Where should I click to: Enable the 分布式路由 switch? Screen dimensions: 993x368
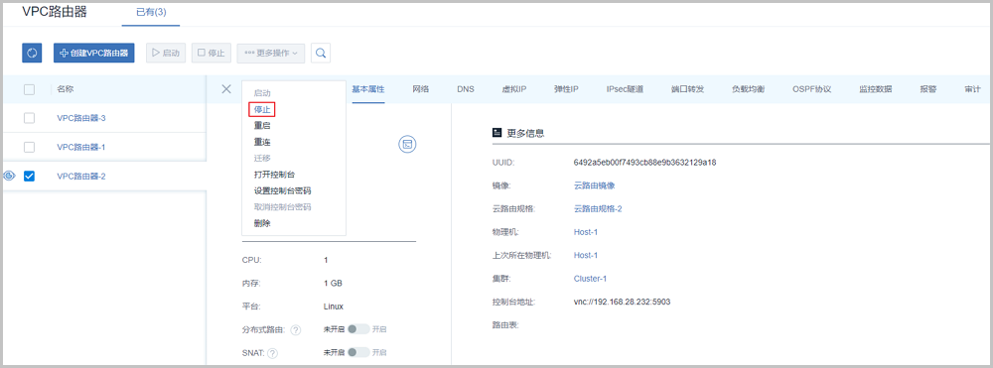tap(358, 329)
